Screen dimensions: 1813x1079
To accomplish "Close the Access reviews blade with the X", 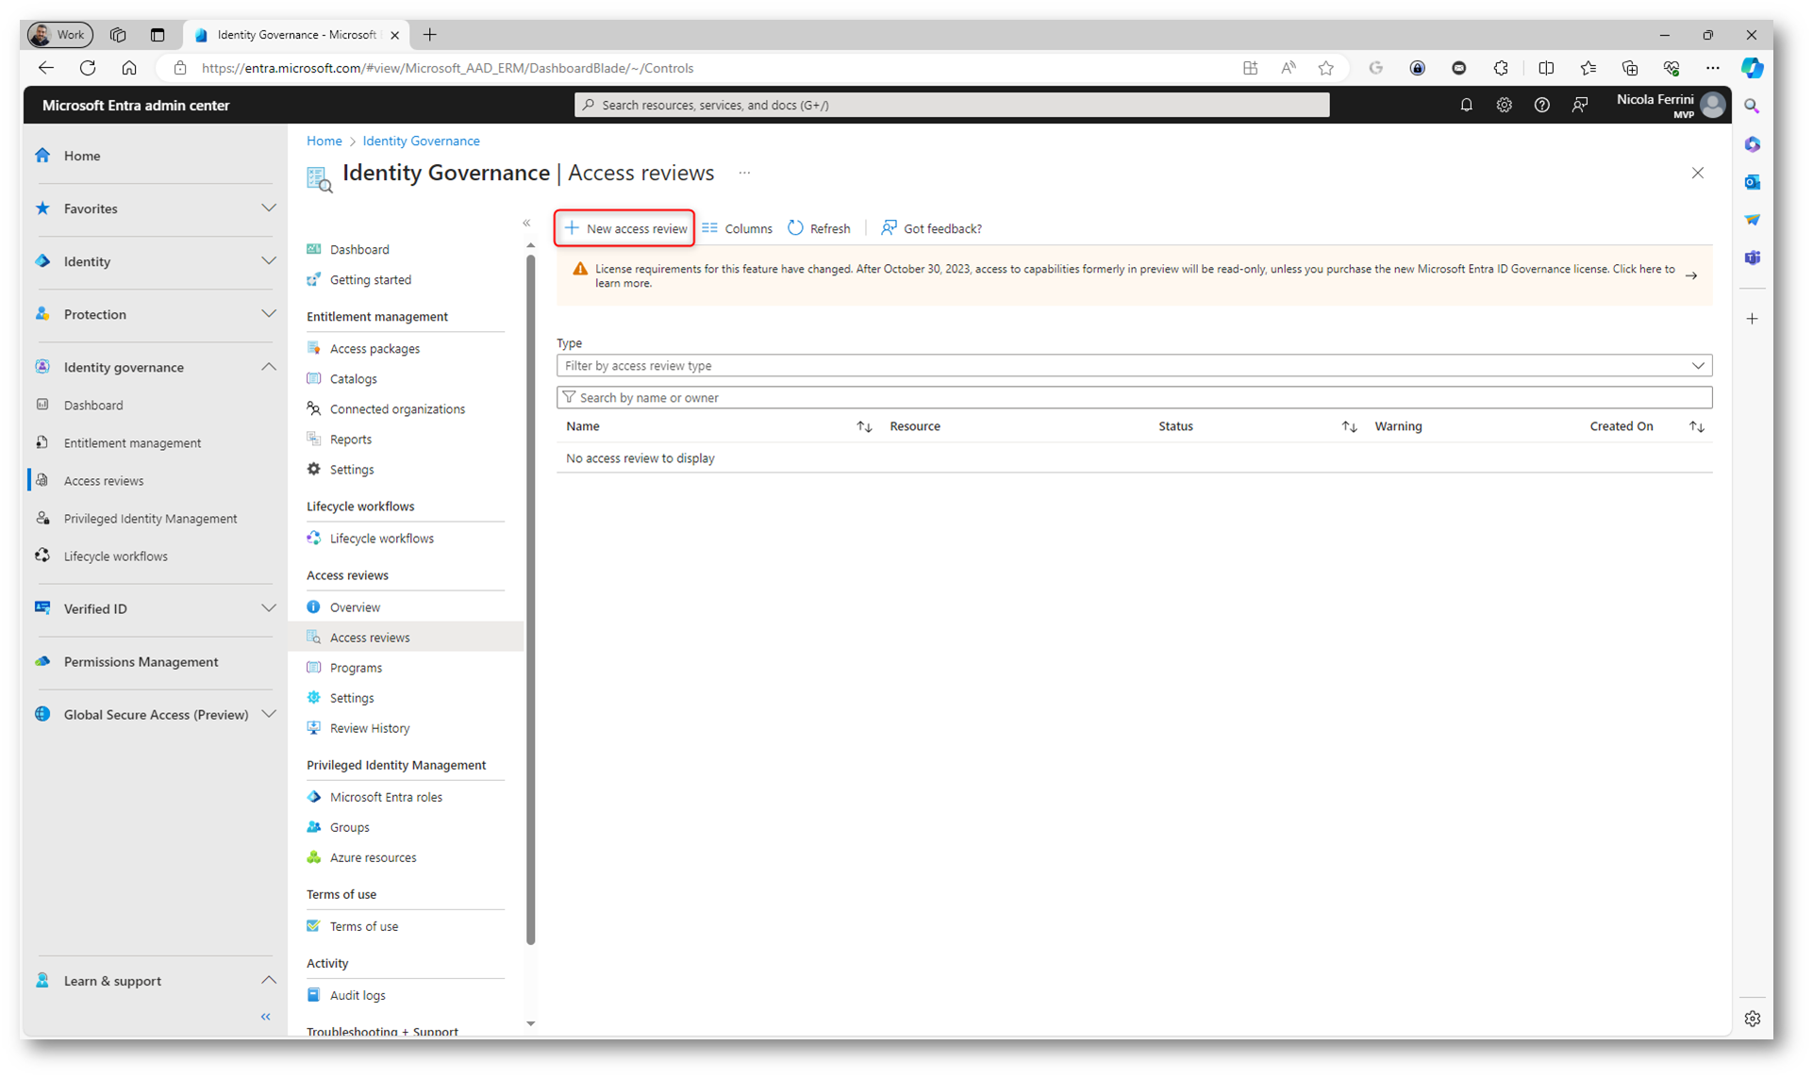I will point(1697,174).
